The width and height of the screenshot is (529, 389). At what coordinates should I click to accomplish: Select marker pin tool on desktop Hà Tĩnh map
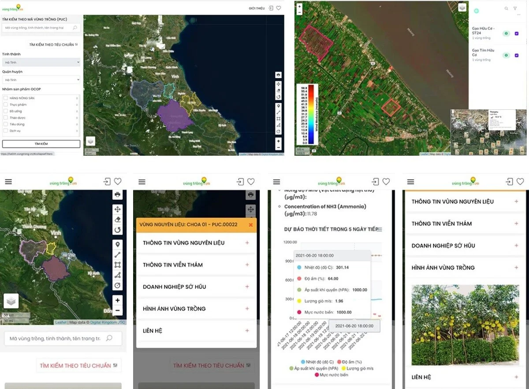(x=279, y=106)
